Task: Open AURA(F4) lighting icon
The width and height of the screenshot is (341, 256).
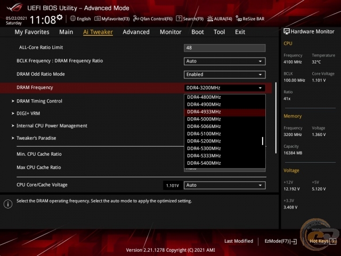Action: 210,19
